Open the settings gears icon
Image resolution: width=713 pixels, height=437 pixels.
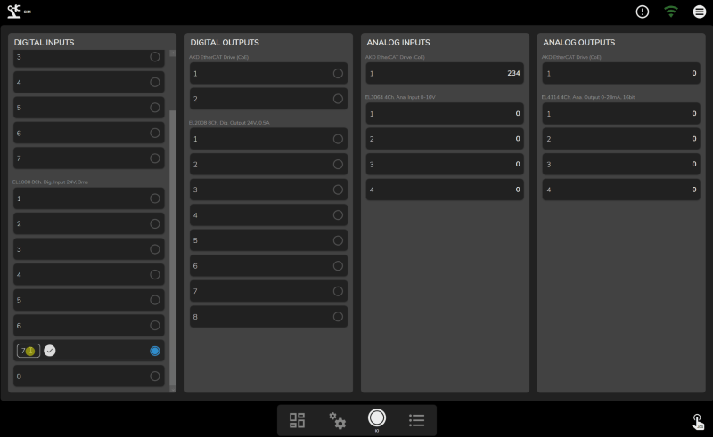[x=337, y=420]
